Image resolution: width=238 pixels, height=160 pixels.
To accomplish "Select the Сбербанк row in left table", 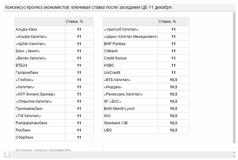I will [54, 137].
